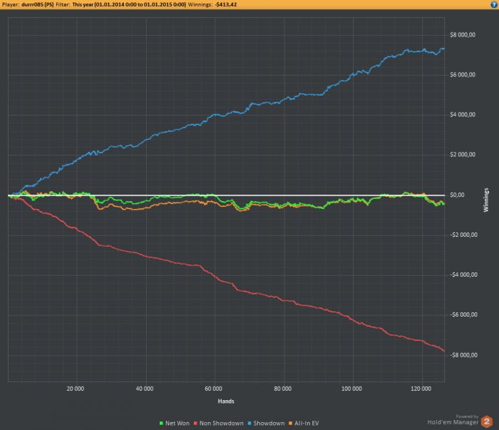This screenshot has width=499, height=430.
Task: Toggle the Non Showdown legend label
Action: (221, 424)
